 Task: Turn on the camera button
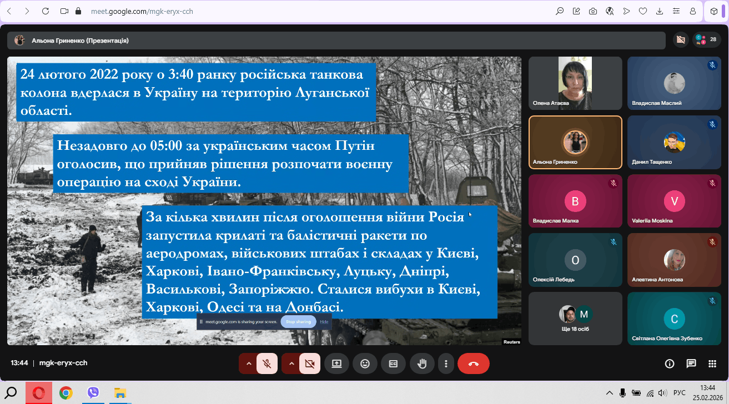pos(310,363)
